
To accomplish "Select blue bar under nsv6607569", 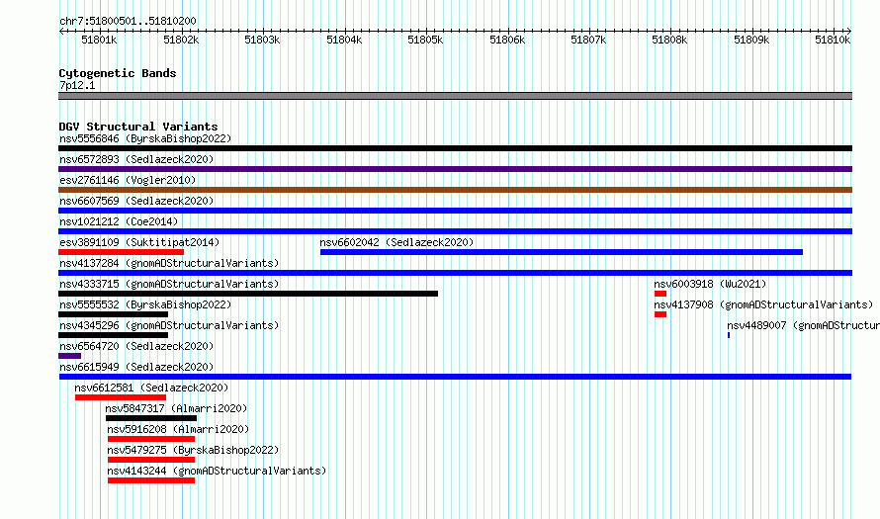I will click(455, 211).
